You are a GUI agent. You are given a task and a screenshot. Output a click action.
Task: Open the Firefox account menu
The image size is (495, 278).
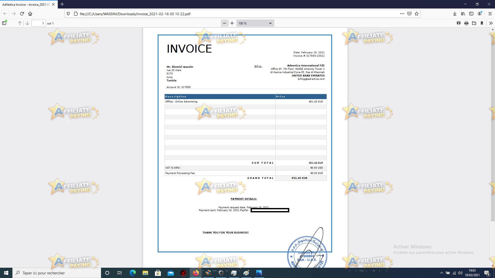pyautogui.click(x=480, y=14)
